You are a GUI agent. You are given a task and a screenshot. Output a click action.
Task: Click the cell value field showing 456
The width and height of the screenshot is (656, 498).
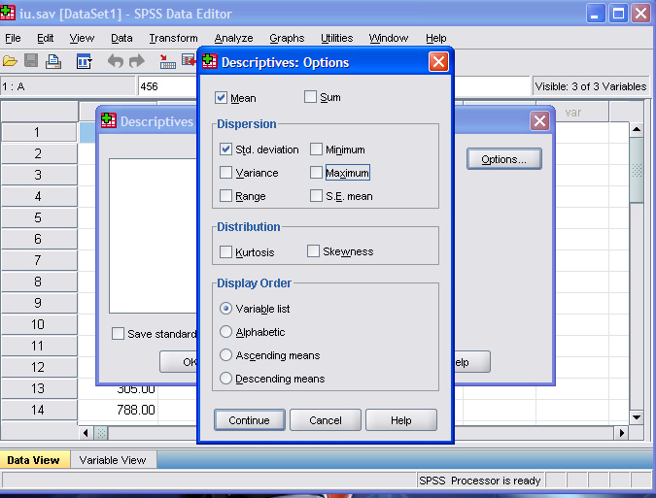tap(167, 86)
